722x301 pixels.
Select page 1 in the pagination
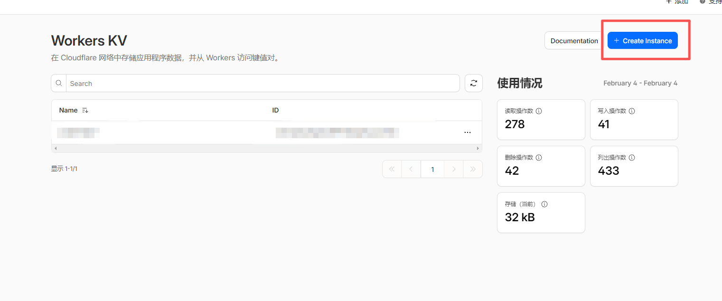click(x=432, y=169)
